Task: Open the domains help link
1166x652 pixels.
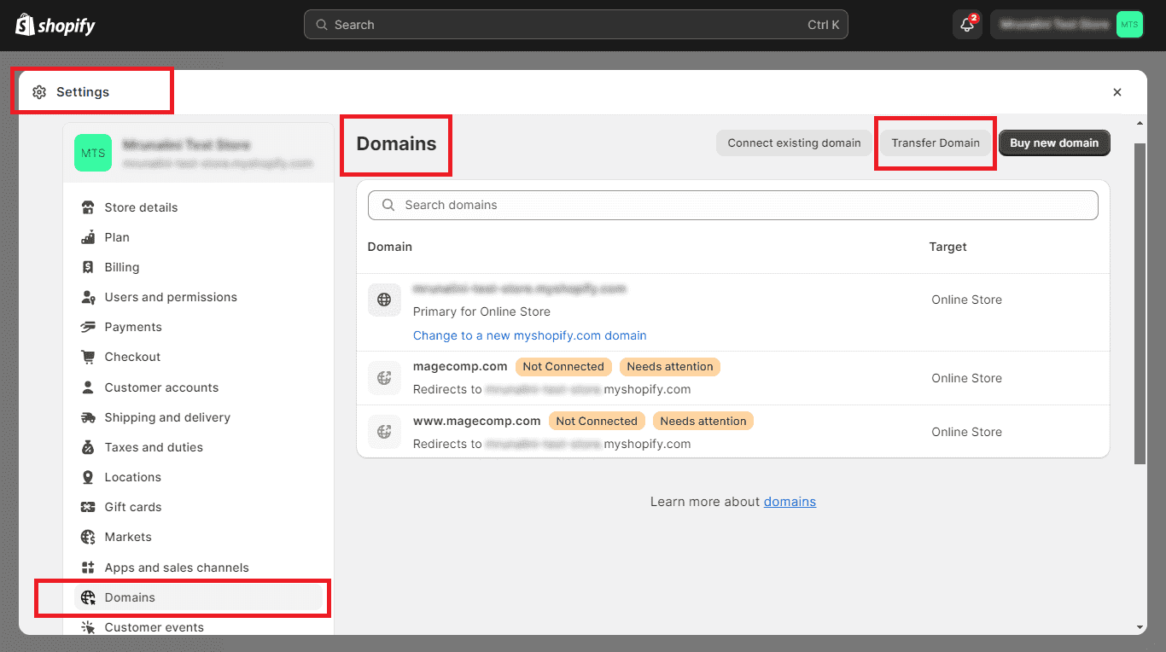Action: (x=790, y=502)
